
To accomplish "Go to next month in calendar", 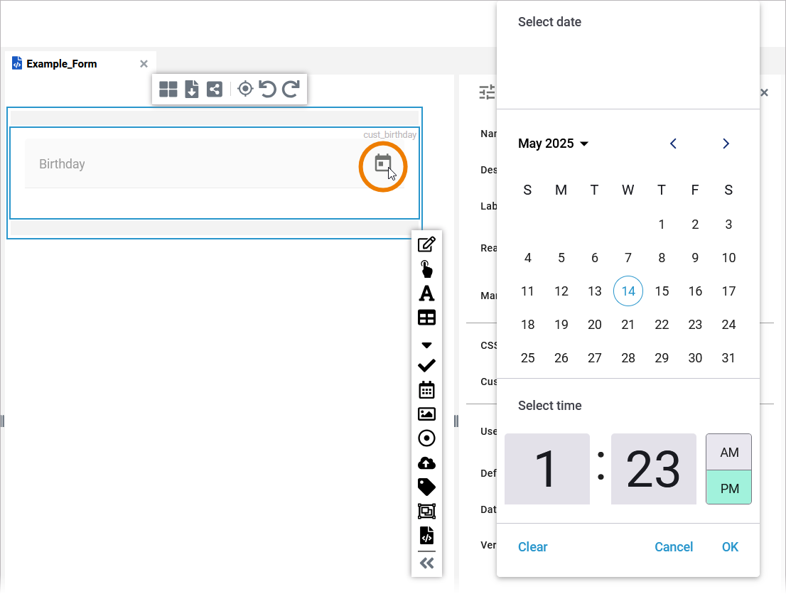I will 726,144.
